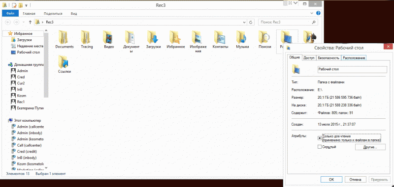Open the Поделиться ribbon tab
394x187 pixels.
(x=53, y=14)
